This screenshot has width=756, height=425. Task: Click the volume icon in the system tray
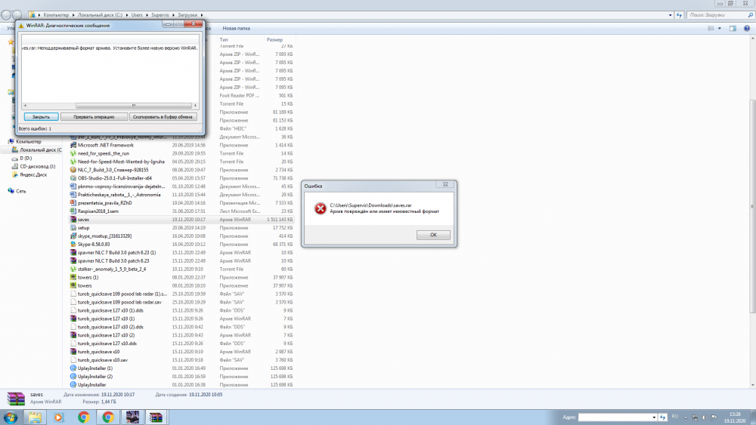(705, 417)
